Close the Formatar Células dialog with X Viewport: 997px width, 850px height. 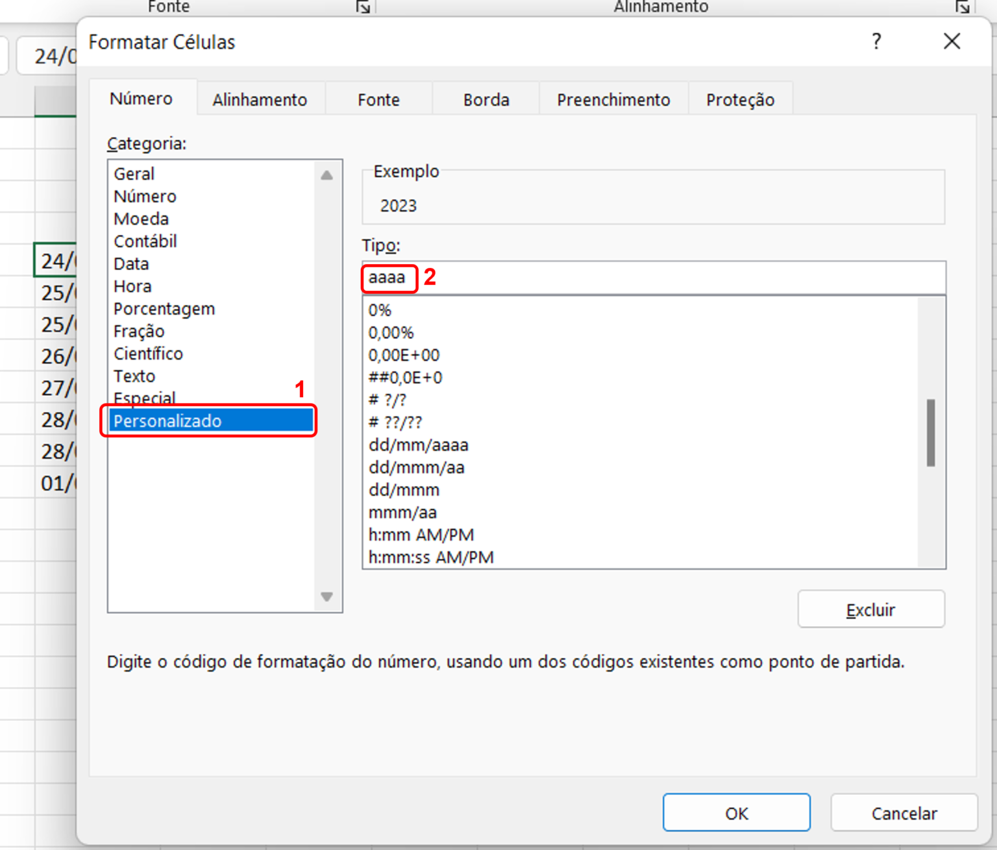pos(951,42)
